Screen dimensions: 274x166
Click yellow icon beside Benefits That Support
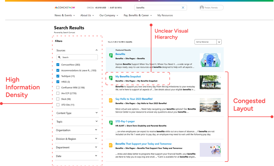tap(111, 145)
